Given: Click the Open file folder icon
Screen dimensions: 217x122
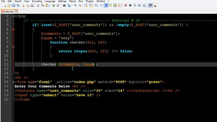Looking at the screenshot, I should coord(9,5).
